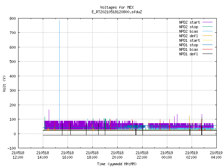
Task: Click the file name E_RT20210518120800.sfduZ
Action: (x=117, y=12)
